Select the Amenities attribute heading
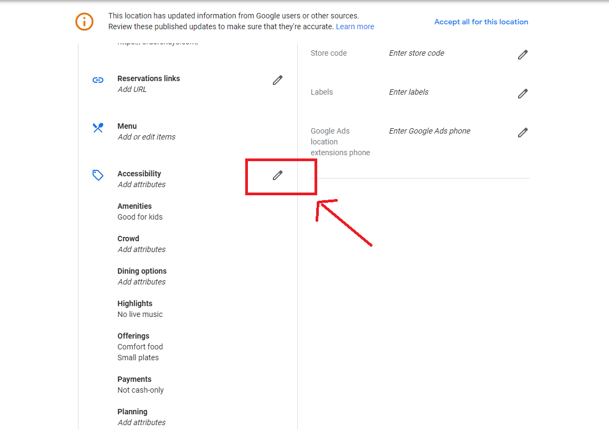609x430 pixels. point(134,206)
